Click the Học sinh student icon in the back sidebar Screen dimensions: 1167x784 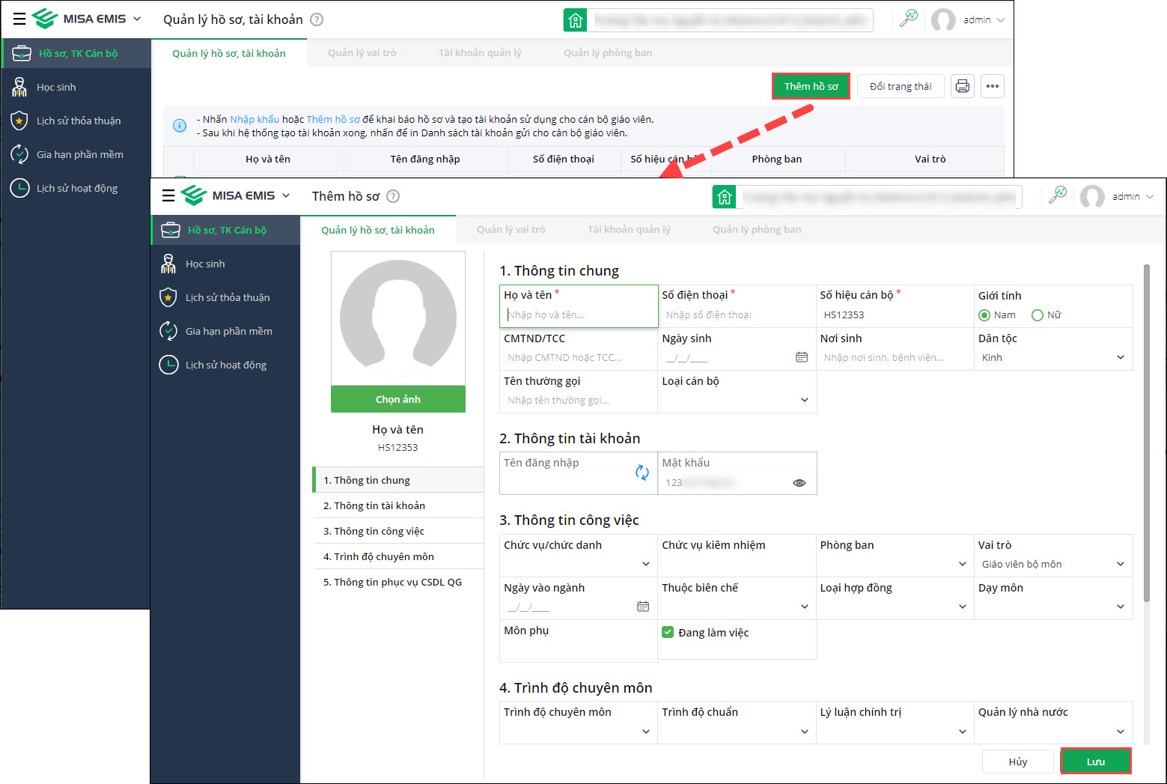(19, 87)
